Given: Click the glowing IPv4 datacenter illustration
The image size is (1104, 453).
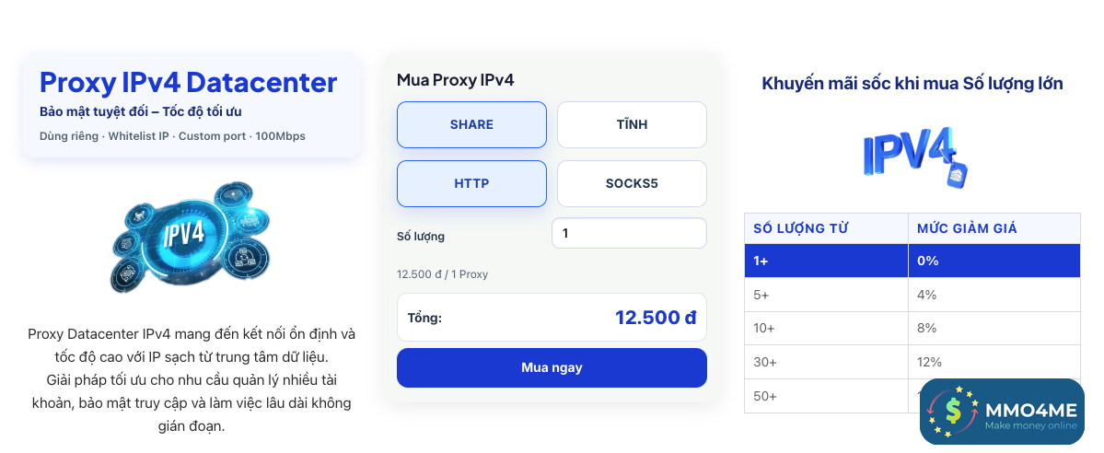Looking at the screenshot, I should 190,236.
